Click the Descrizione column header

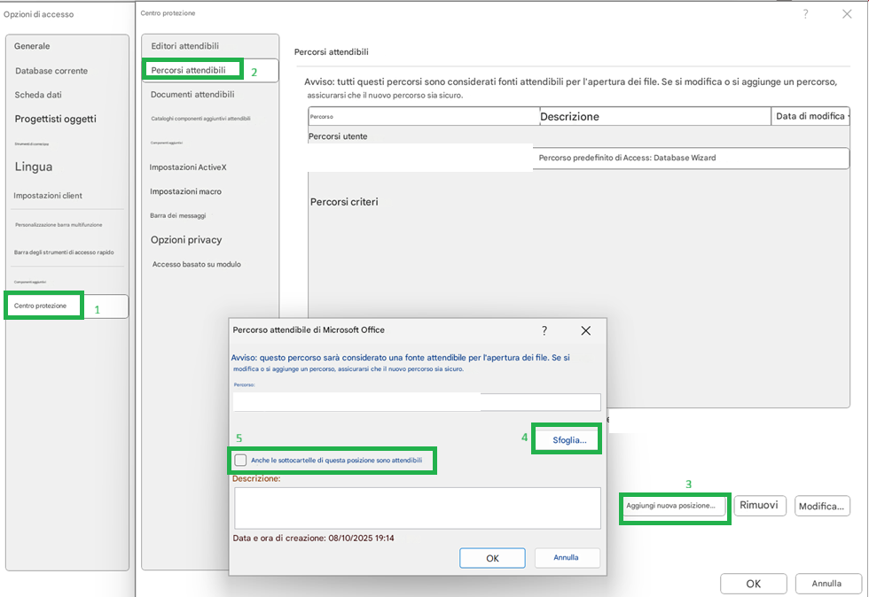tap(655, 116)
